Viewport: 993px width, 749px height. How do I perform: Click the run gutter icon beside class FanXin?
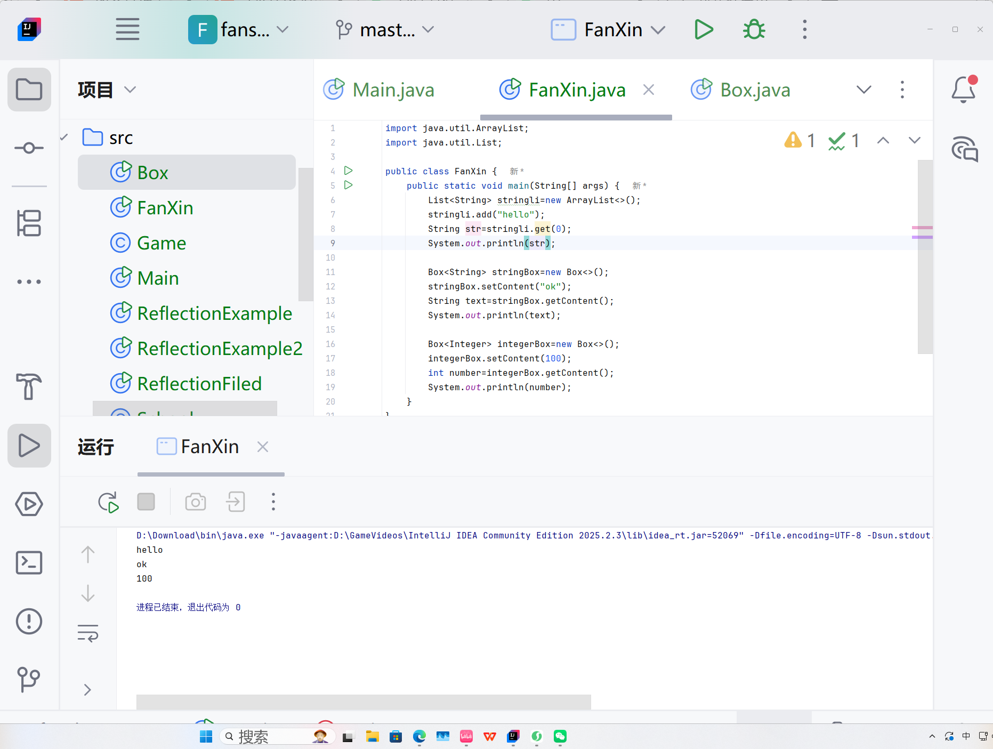pyautogui.click(x=348, y=171)
